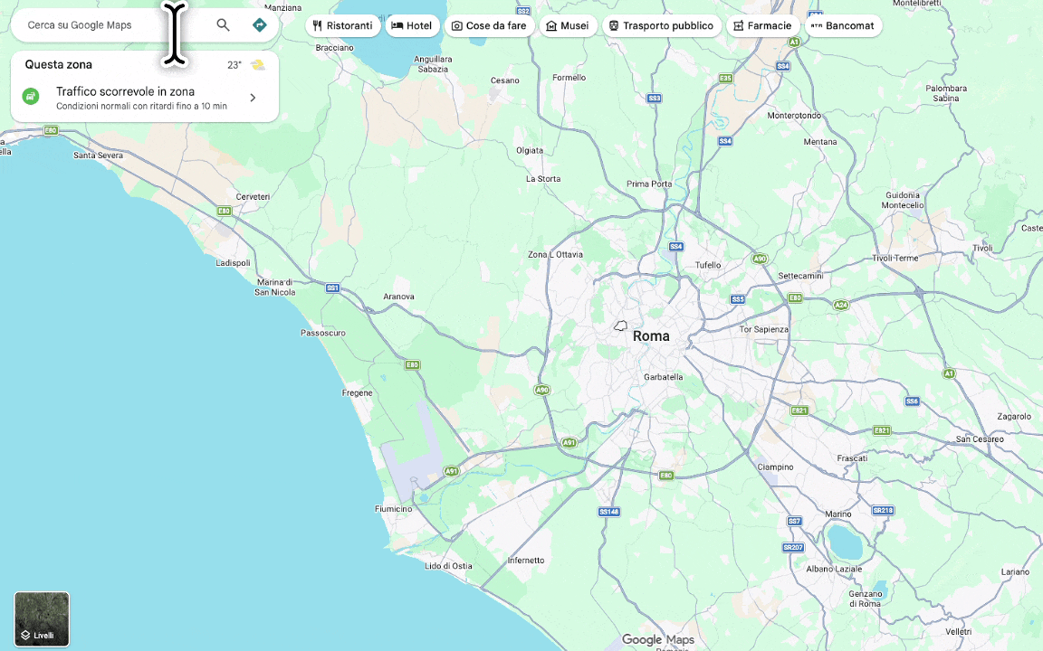Viewport: 1043px width, 651px height.
Task: Click the search magnifier icon
Action: tap(223, 25)
